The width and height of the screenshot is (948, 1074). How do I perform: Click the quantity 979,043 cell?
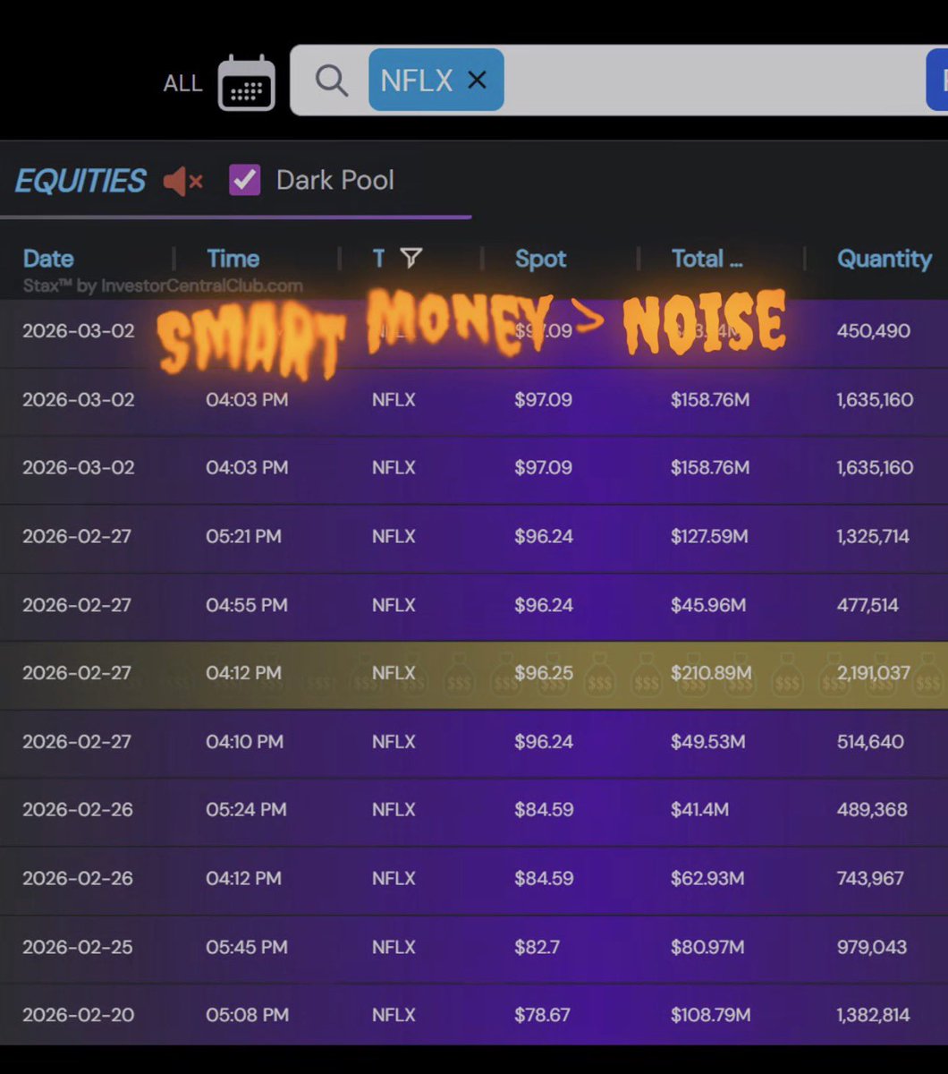[872, 946]
